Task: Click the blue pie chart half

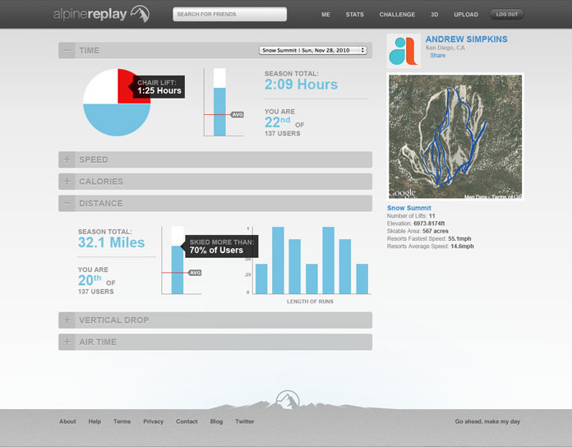Action: (117, 118)
